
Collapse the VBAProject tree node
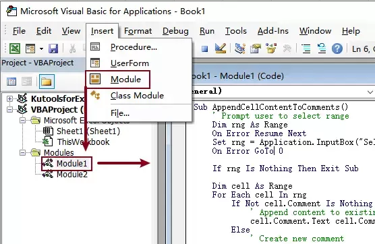tap(9, 109)
